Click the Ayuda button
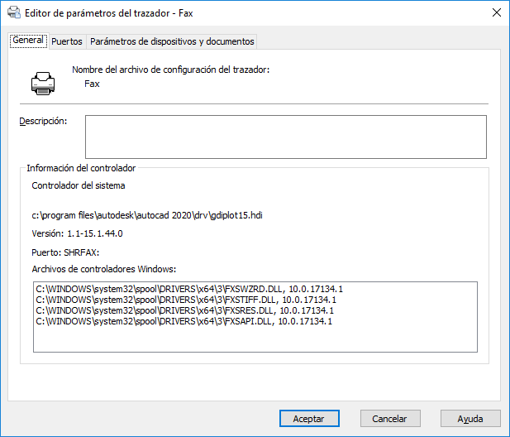 [470, 419]
